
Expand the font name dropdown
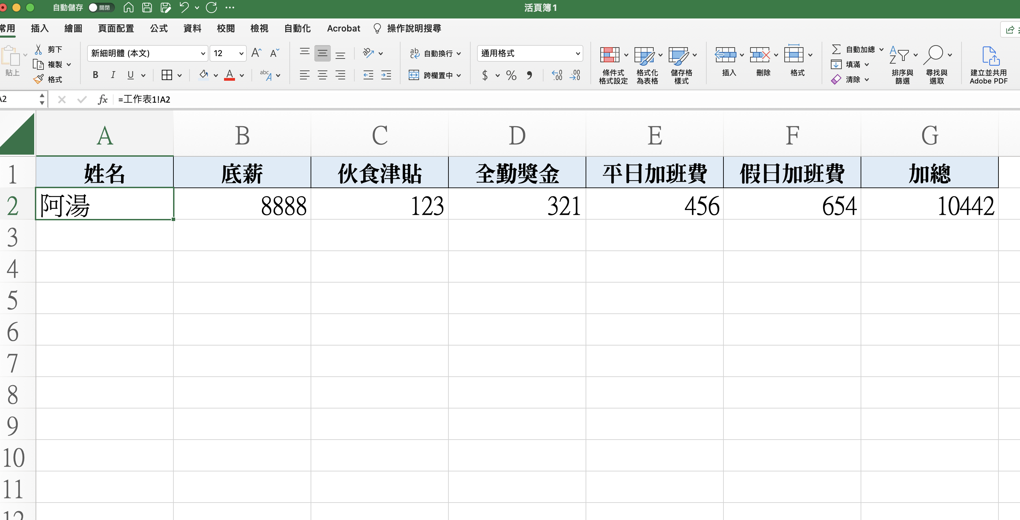[x=203, y=53]
